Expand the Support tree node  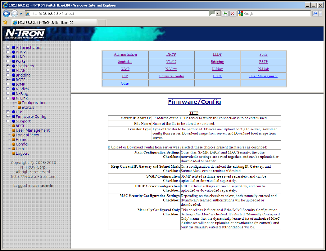click(x=8, y=121)
